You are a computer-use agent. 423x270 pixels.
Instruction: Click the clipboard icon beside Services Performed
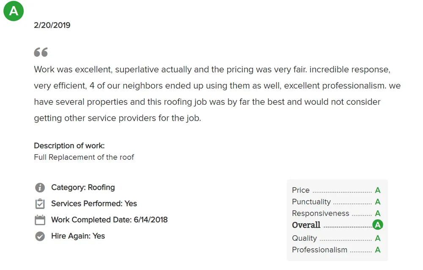(x=40, y=204)
